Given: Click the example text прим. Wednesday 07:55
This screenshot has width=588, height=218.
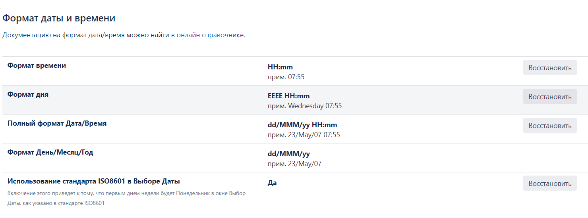Looking at the screenshot, I should [x=304, y=106].
